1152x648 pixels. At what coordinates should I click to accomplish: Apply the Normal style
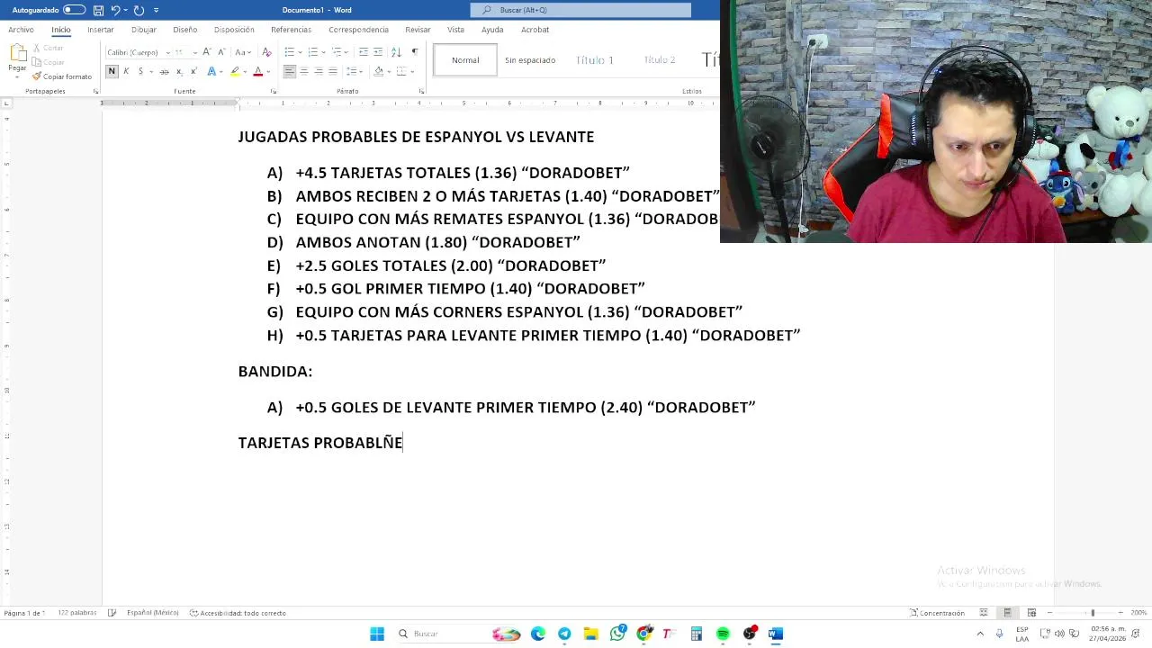465,60
